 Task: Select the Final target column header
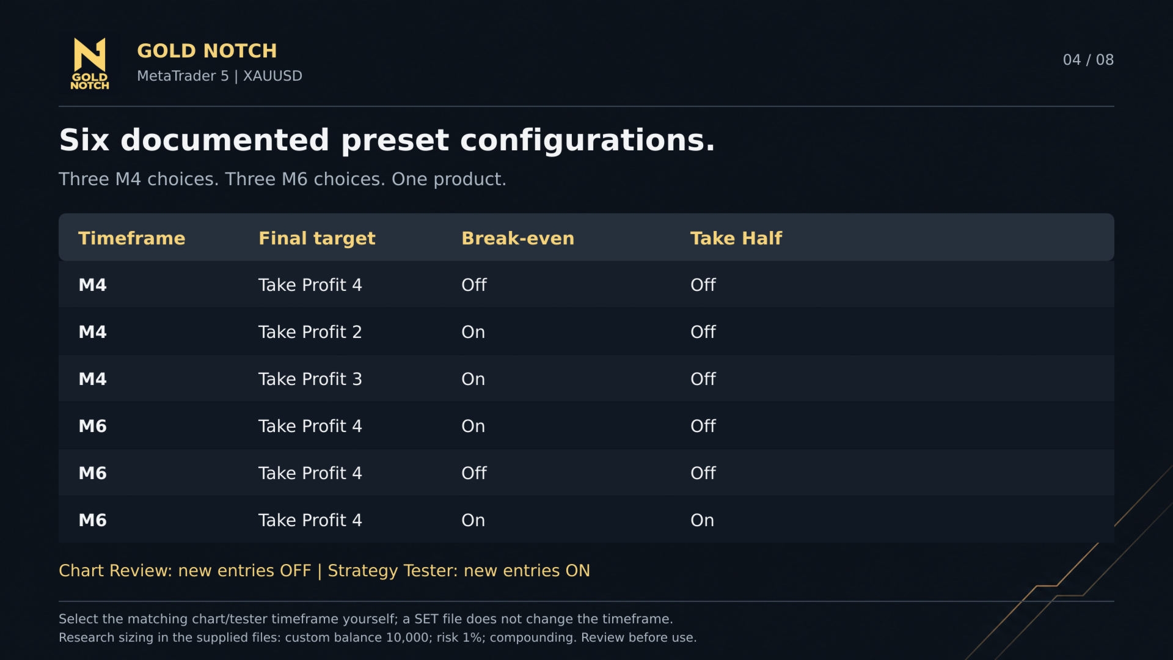pos(316,238)
